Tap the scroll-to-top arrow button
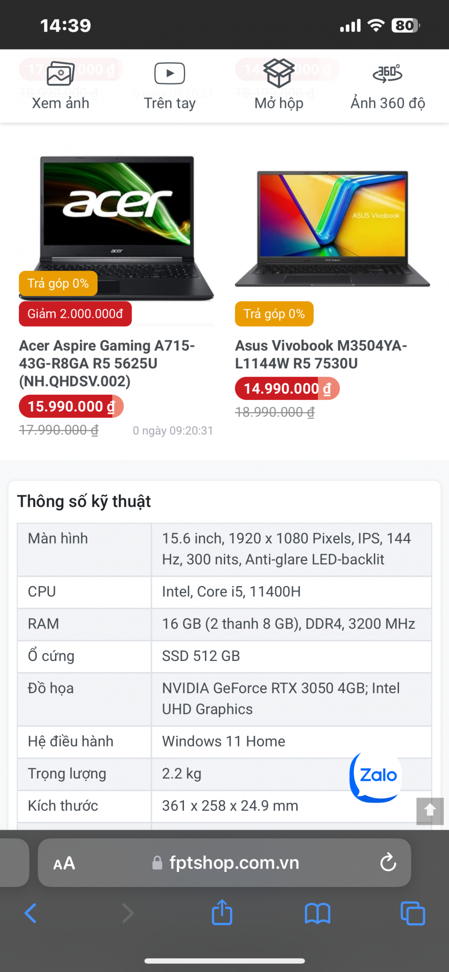This screenshot has height=972, width=449. tap(430, 811)
